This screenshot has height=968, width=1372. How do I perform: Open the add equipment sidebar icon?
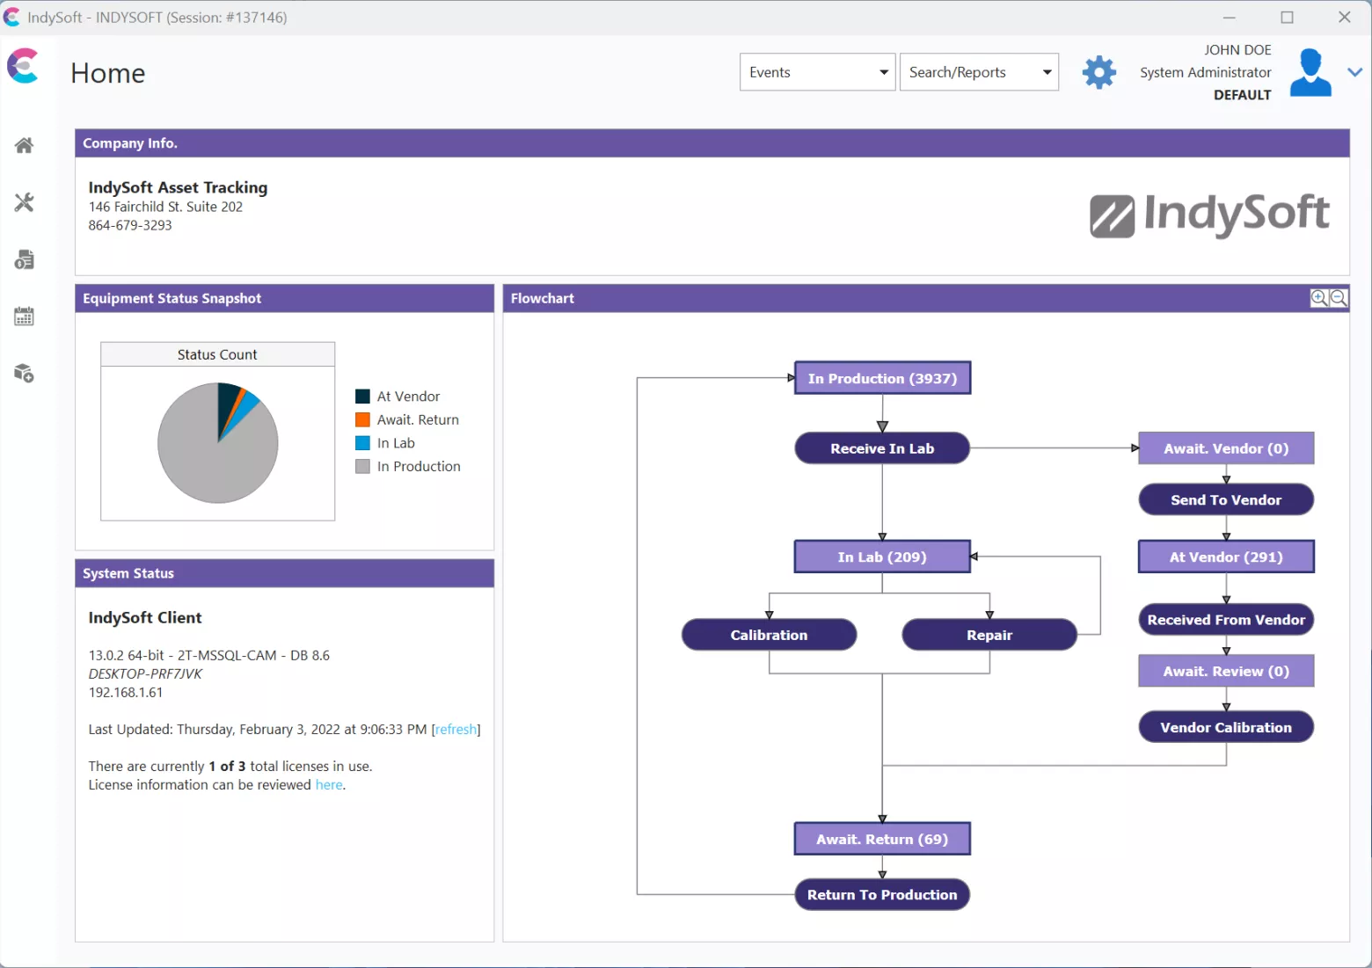[24, 374]
